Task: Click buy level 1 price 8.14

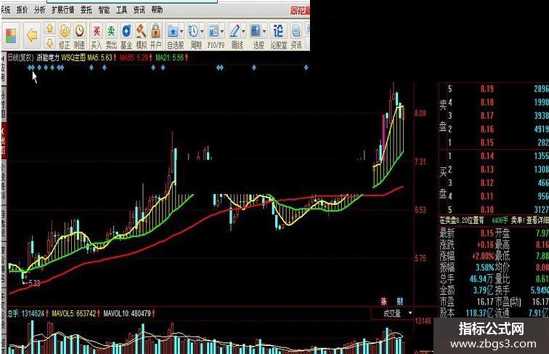Action: tap(487, 156)
